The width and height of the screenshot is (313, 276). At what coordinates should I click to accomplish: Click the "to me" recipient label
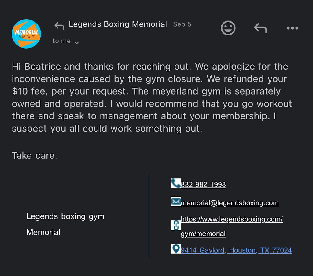pos(61,41)
